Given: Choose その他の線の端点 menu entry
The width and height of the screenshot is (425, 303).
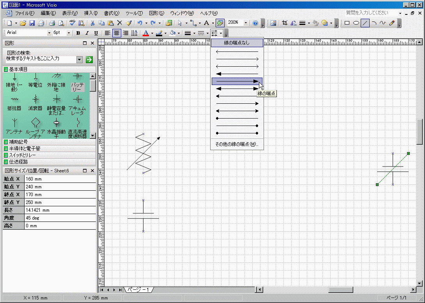Looking at the screenshot, I should (x=237, y=144).
